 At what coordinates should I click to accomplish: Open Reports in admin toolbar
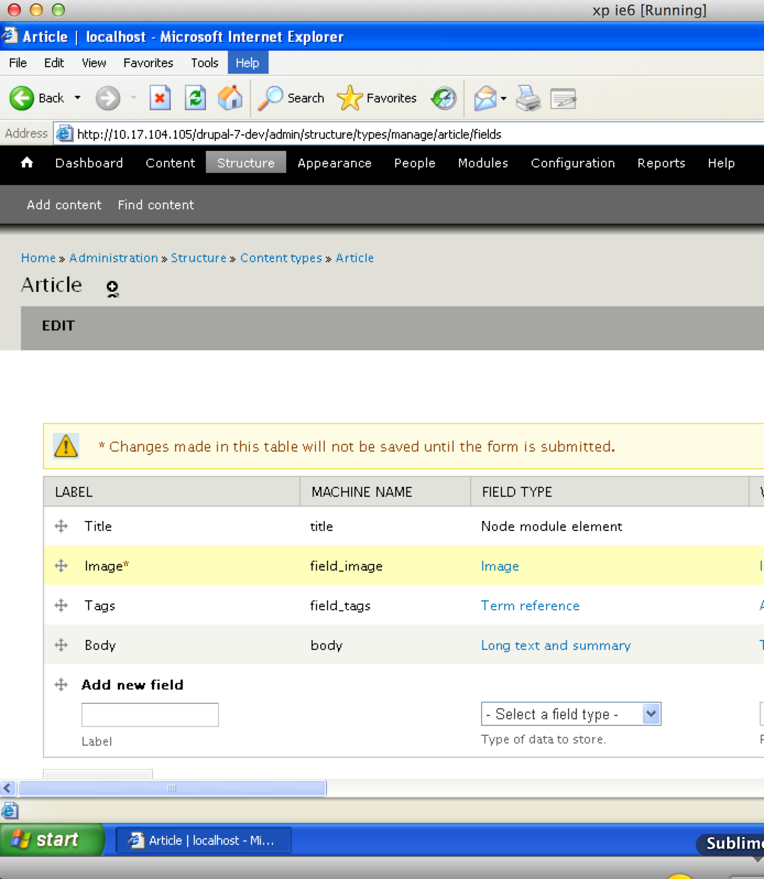pyautogui.click(x=661, y=163)
